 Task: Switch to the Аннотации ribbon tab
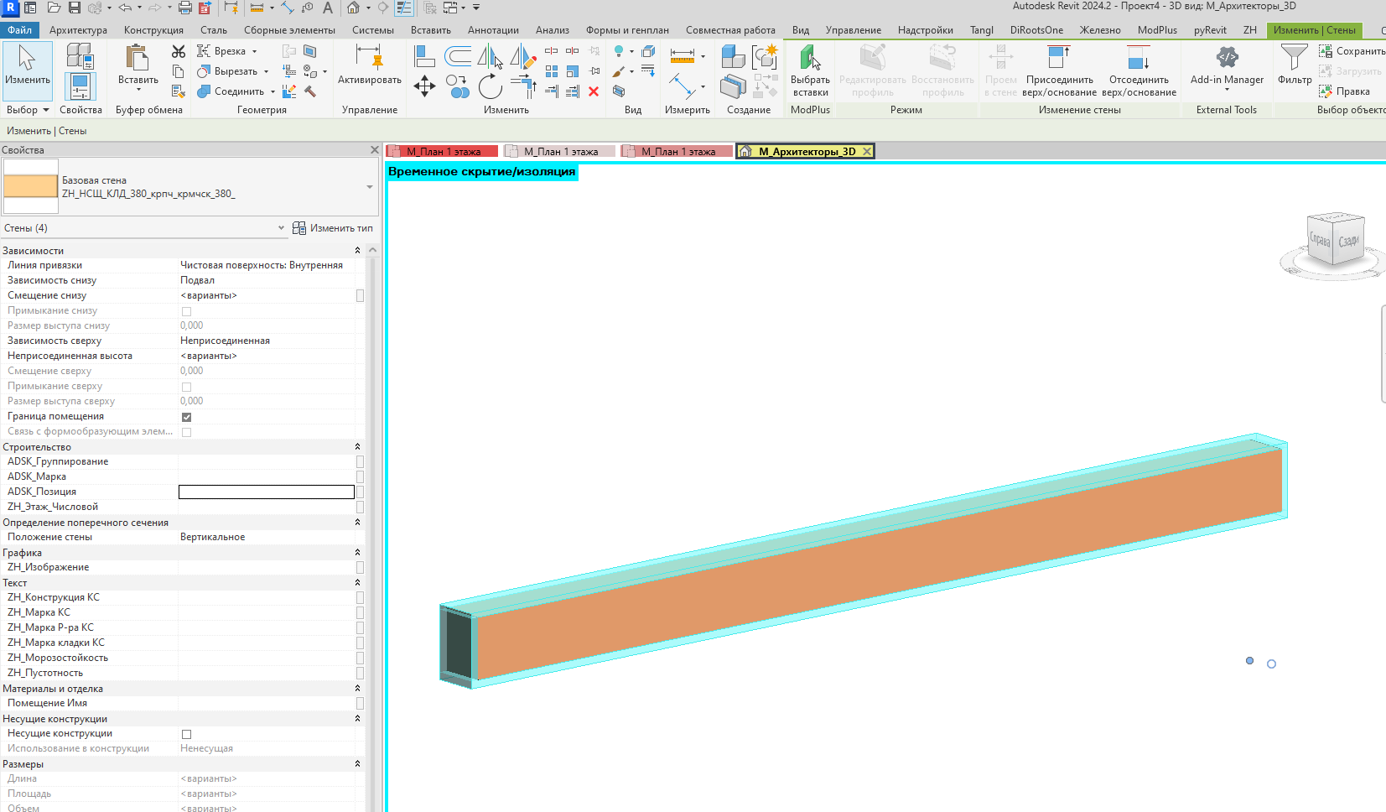[x=493, y=30]
